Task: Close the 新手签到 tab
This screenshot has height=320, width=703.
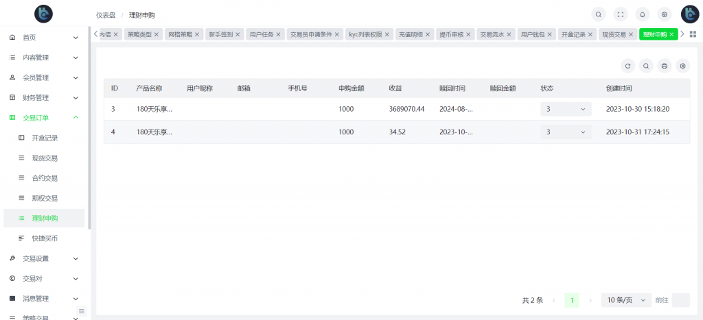Action: 237,34
